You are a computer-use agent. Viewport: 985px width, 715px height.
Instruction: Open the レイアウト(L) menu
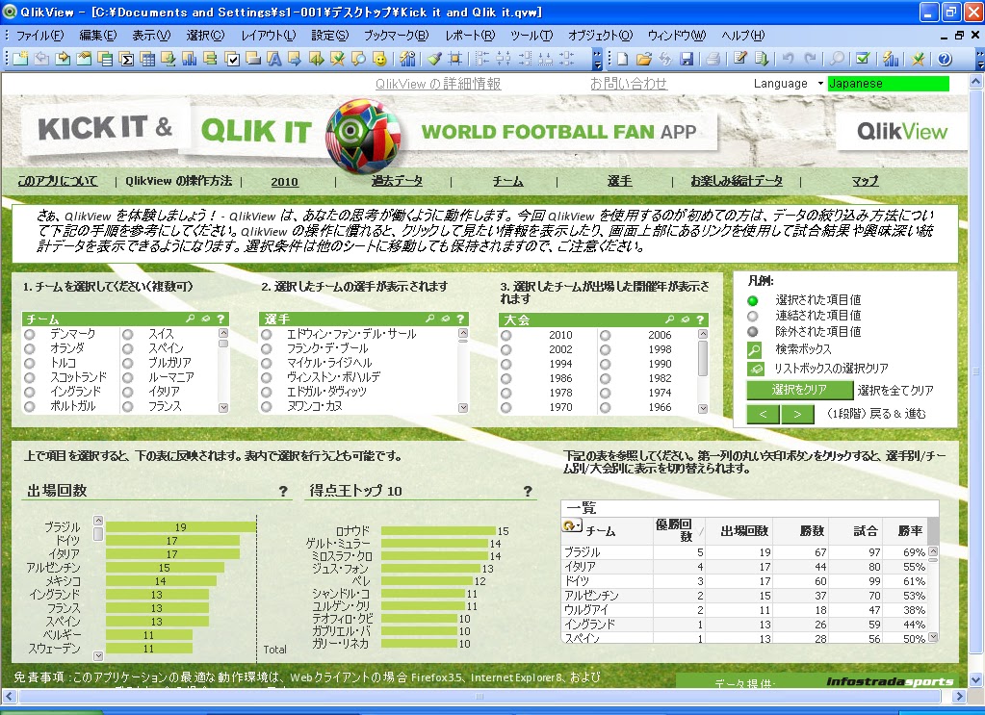click(269, 36)
